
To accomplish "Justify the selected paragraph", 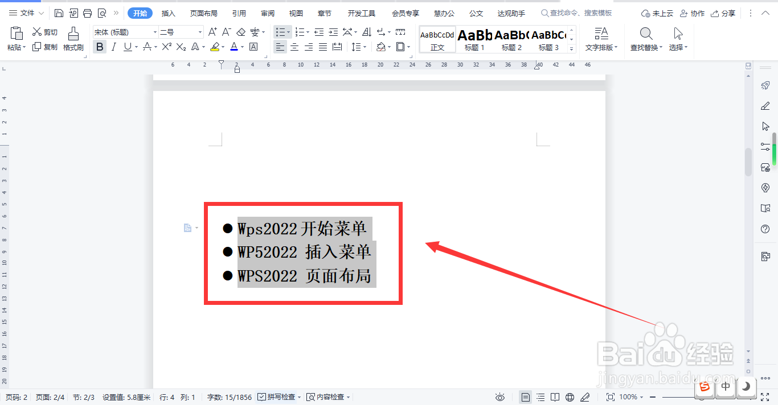I will pos(323,47).
